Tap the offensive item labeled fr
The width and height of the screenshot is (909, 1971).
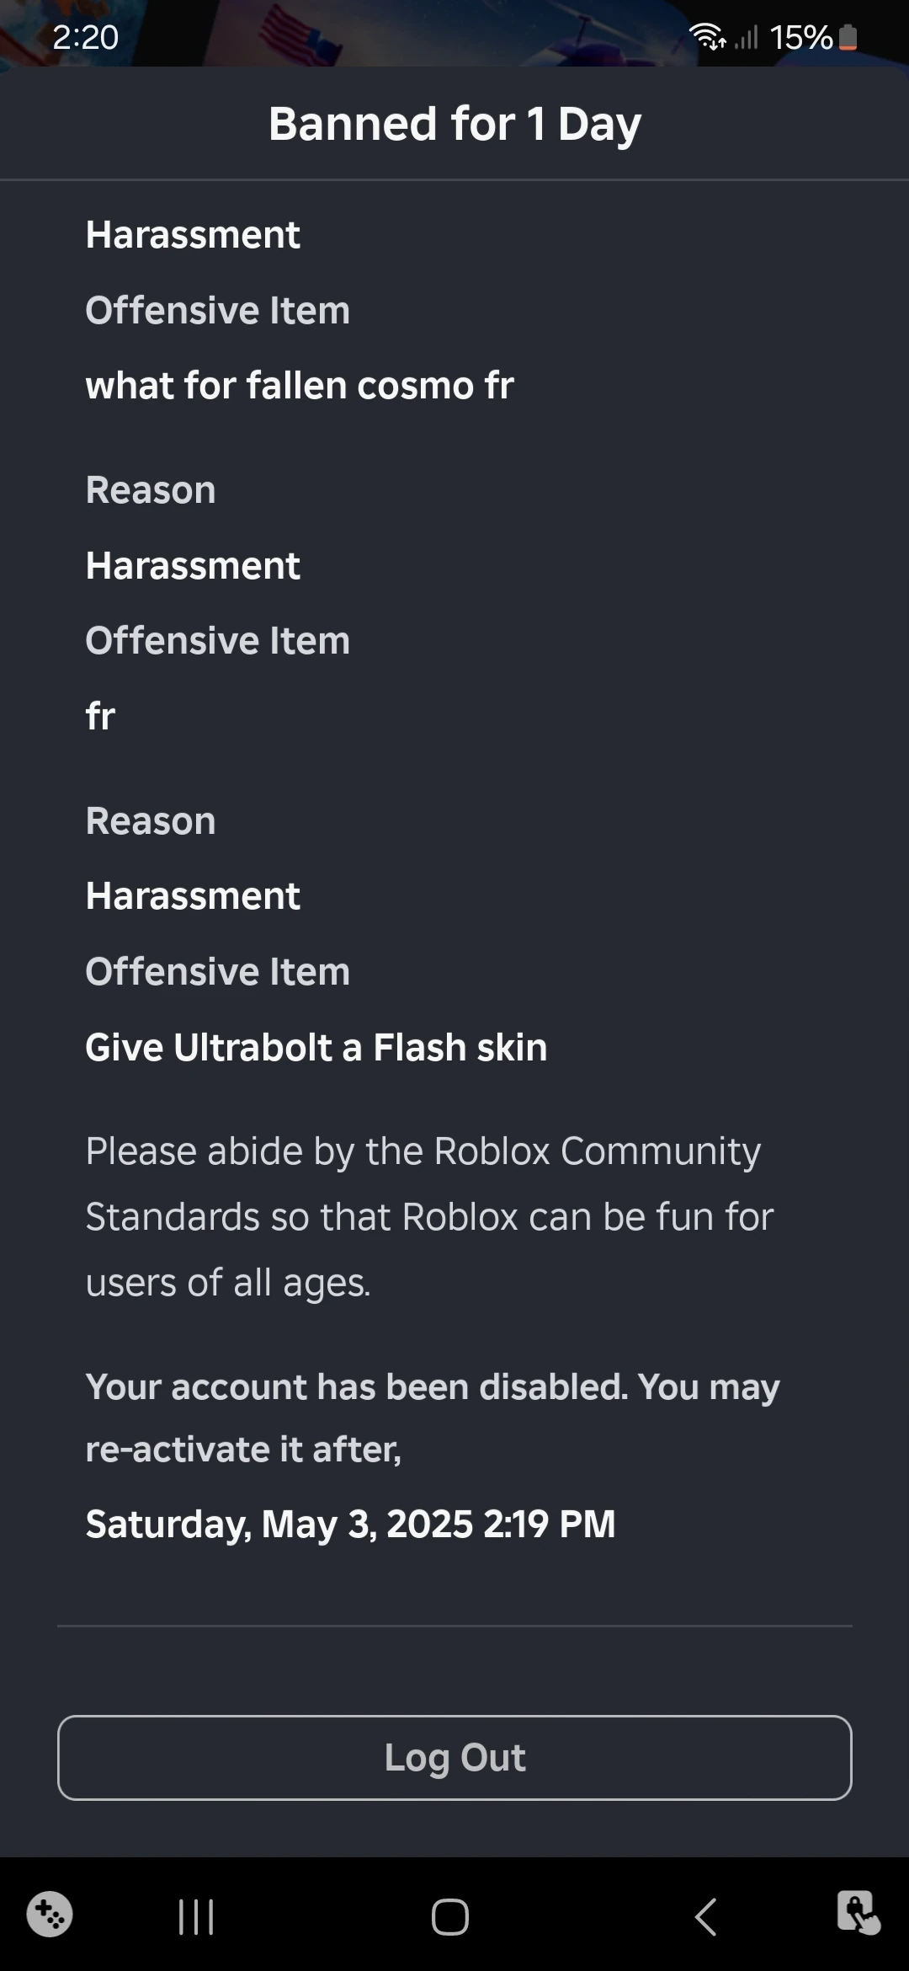pos(98,715)
